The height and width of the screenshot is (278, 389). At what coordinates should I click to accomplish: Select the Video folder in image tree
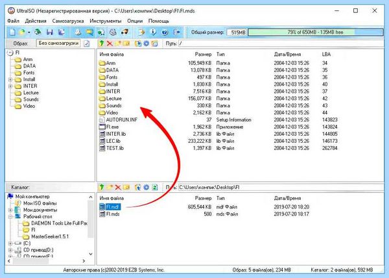coord(29,106)
